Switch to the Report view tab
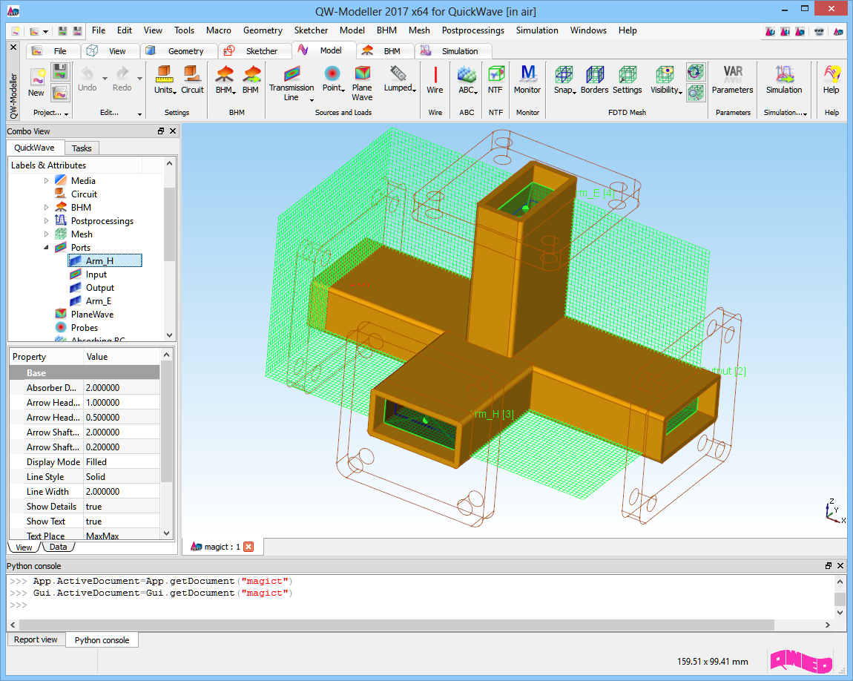 click(x=36, y=639)
